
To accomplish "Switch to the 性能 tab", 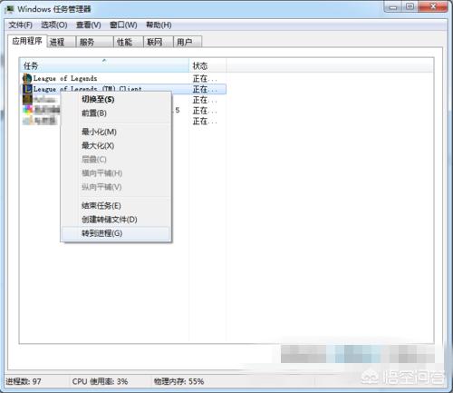I will pyautogui.click(x=128, y=42).
